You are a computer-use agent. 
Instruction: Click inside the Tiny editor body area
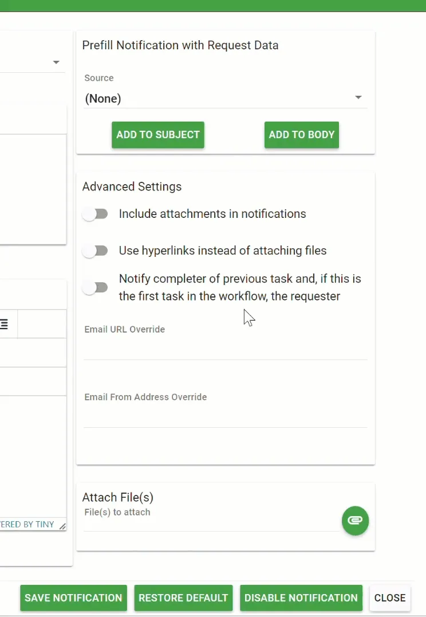coord(31,453)
